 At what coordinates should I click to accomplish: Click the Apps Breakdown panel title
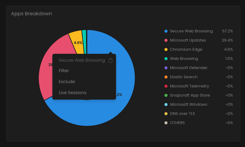pyautogui.click(x=32, y=14)
